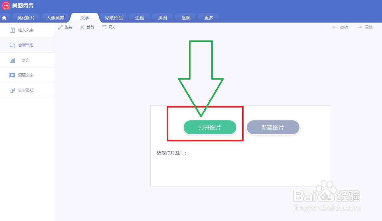Click the 撤销 undo arrow
Viewport: 382px width, 221px height.
point(335,27)
